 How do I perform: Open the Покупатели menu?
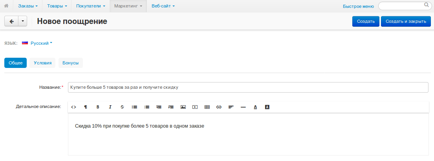[90, 6]
